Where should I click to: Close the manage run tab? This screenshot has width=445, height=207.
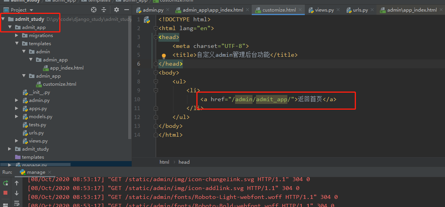50,172
